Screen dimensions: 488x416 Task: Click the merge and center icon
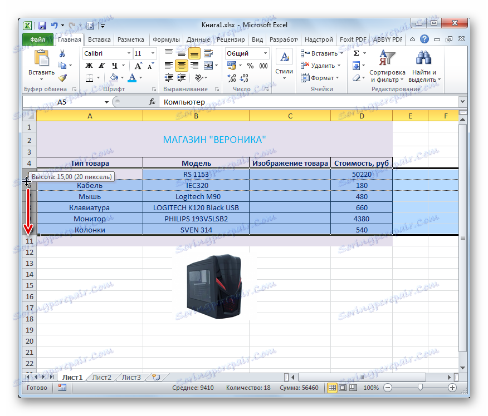[208, 65]
